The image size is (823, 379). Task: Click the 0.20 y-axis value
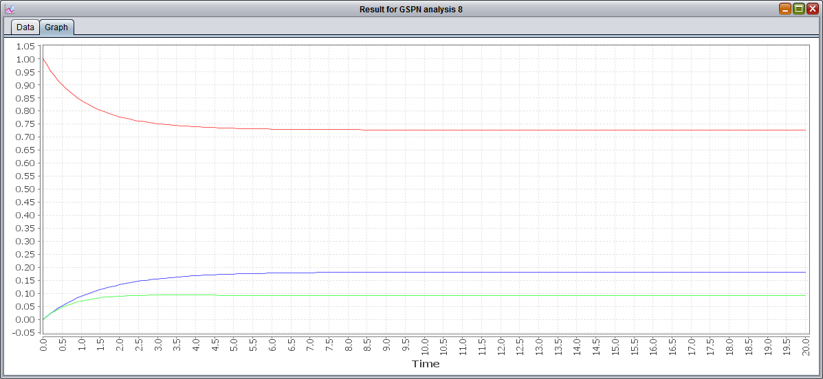26,267
